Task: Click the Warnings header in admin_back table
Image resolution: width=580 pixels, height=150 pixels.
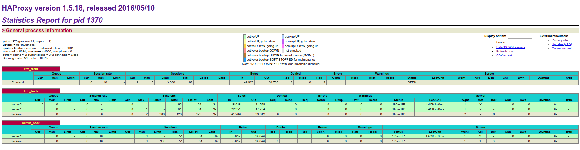Action: [365, 128]
